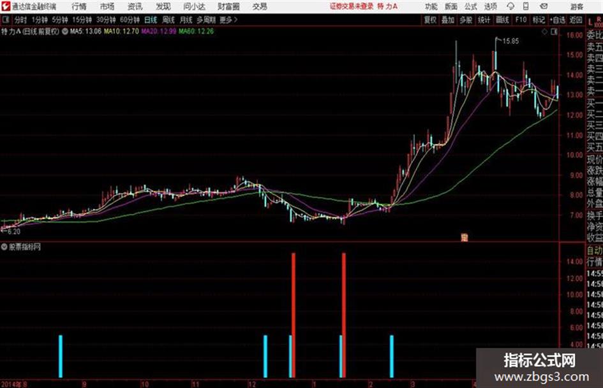Switch to the 60分钟 period
603x388 pixels.
[x=130, y=20]
